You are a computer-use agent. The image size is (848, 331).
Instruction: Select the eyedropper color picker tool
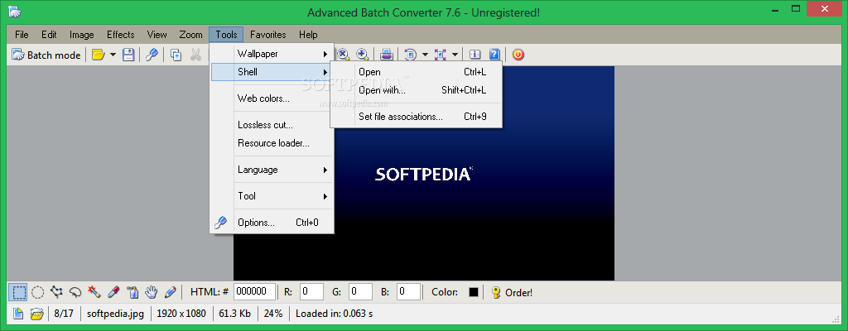(x=113, y=293)
